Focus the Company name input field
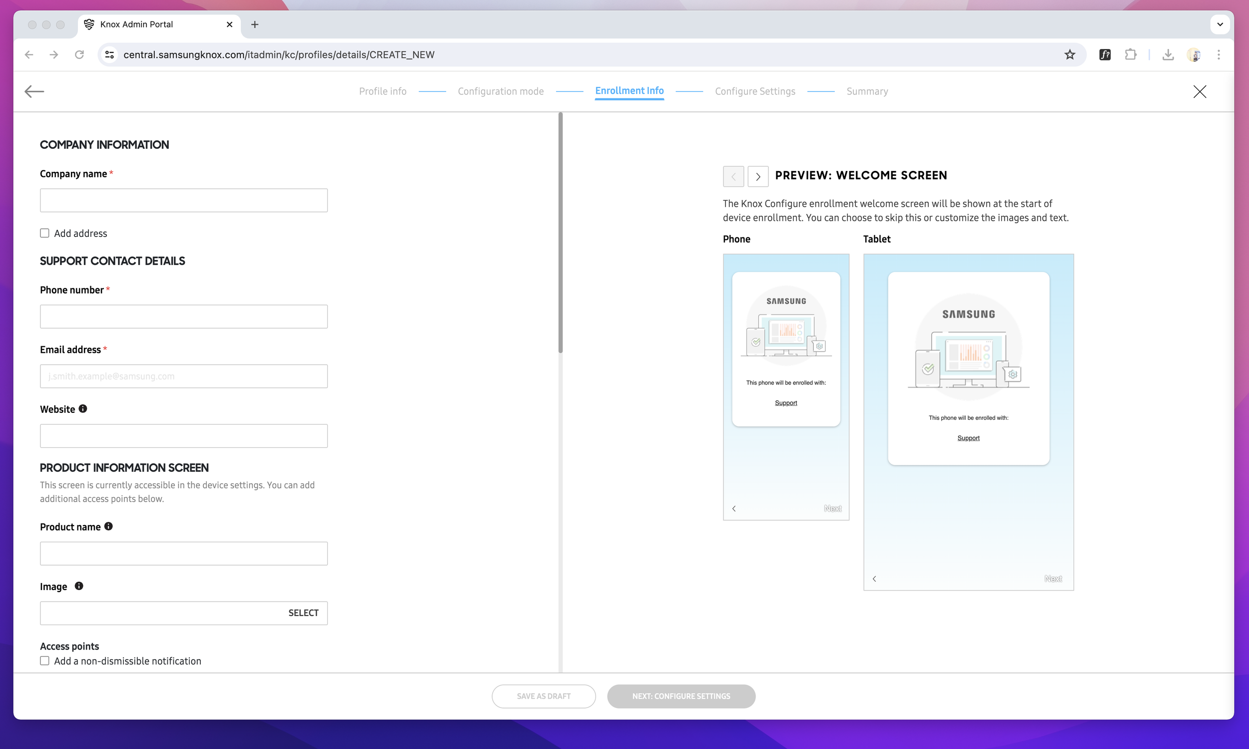Image resolution: width=1249 pixels, height=749 pixels. tap(184, 200)
